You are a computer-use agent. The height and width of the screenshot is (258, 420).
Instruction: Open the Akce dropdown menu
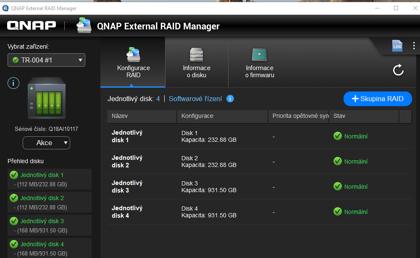[x=46, y=143]
